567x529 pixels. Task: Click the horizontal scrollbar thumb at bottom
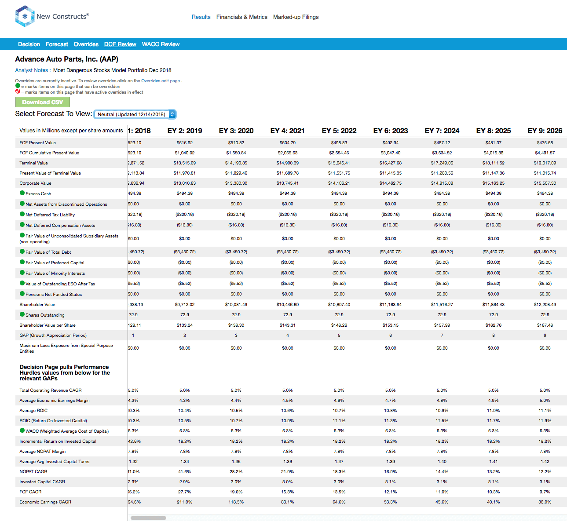148,518
